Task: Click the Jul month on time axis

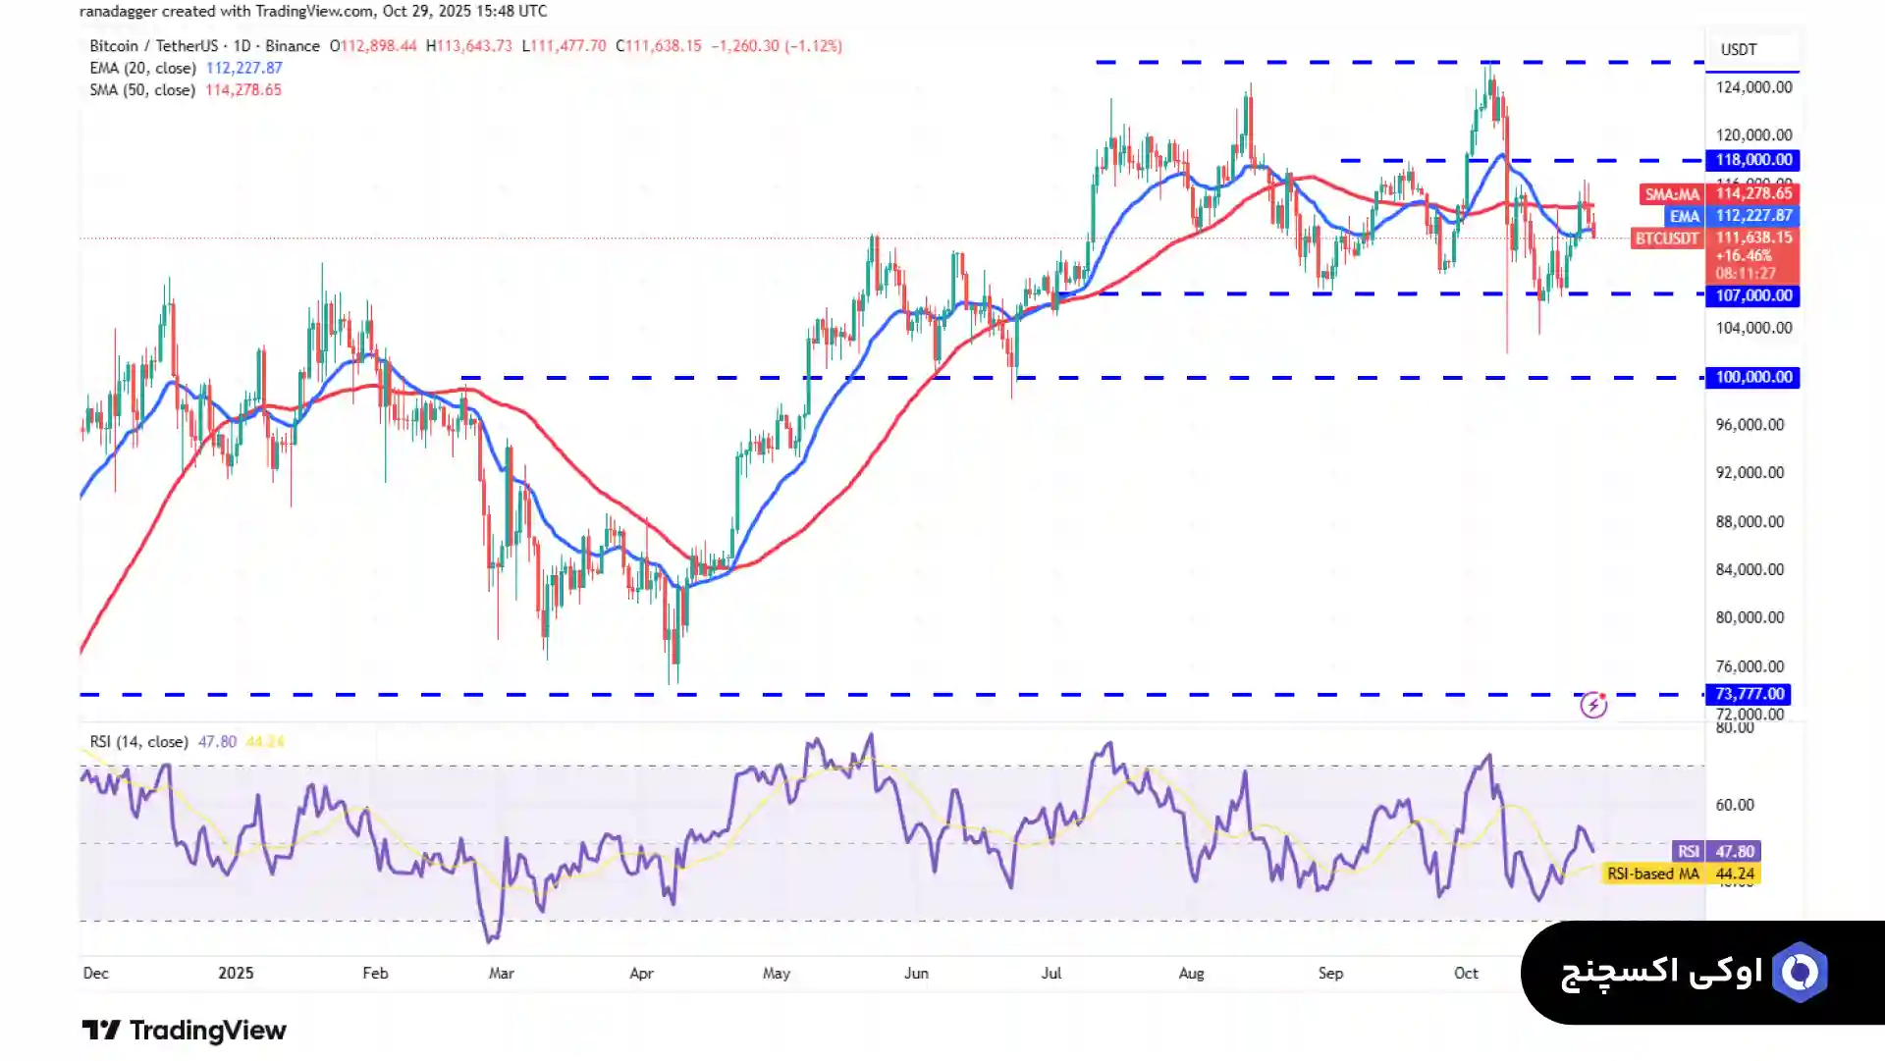Action: (1050, 973)
